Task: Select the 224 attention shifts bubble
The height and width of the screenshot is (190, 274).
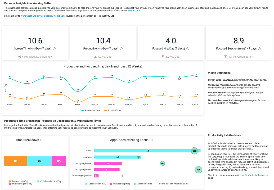Action: (198, 170)
